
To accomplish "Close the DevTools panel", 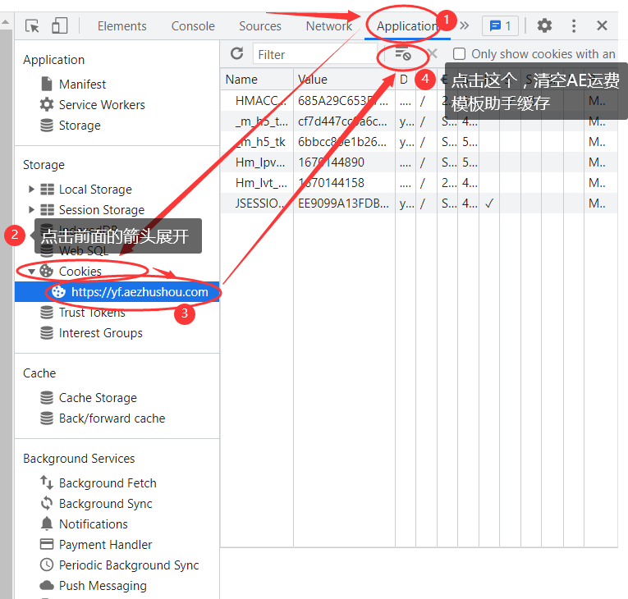I will pyautogui.click(x=602, y=25).
